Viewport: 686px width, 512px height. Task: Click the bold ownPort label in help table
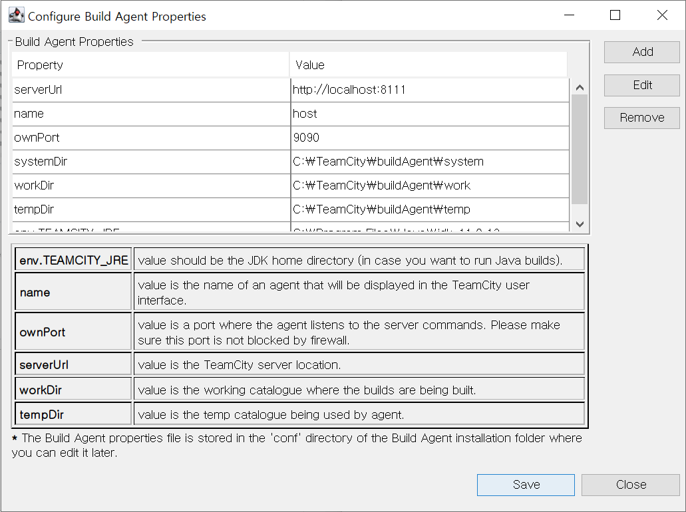tap(73, 332)
